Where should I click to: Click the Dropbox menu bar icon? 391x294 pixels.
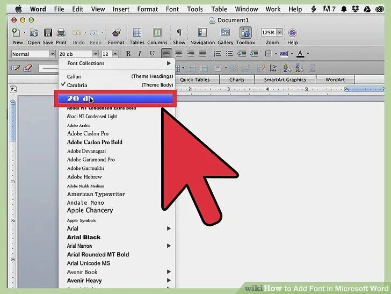(355, 9)
